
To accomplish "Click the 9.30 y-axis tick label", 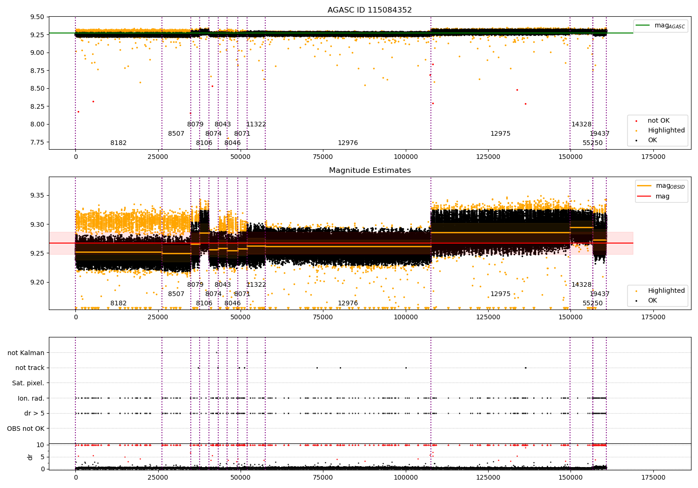I will [x=37, y=224].
